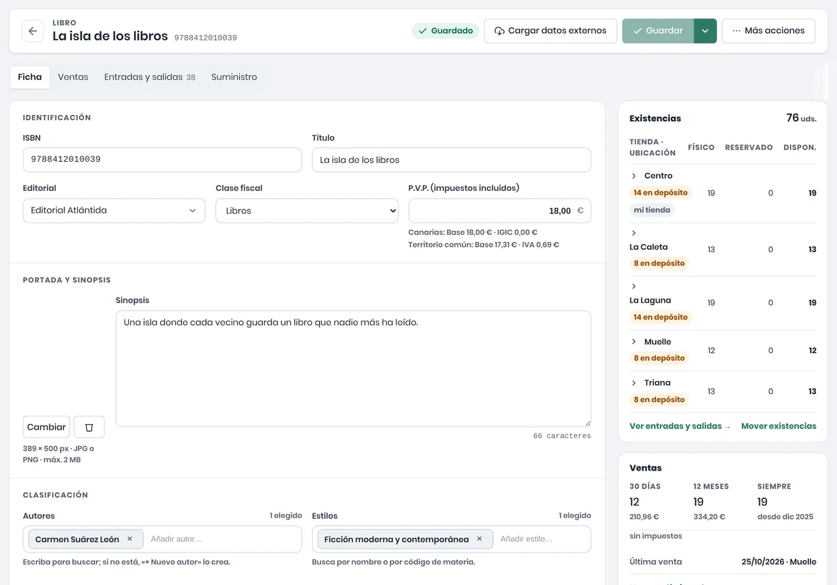Image resolution: width=837 pixels, height=585 pixels.
Task: Expand the Centro store row
Action: point(634,176)
